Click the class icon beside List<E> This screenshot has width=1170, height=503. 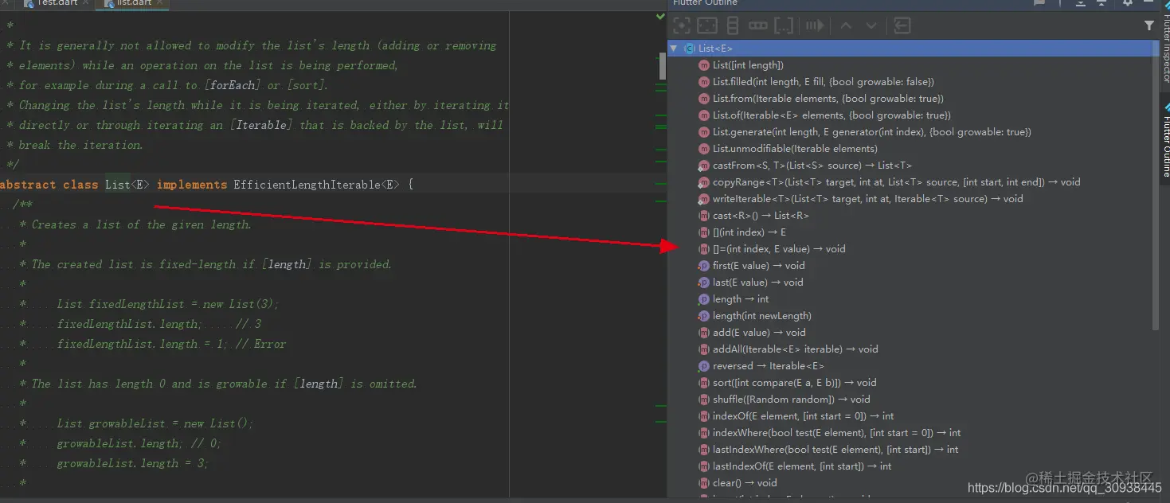click(689, 49)
